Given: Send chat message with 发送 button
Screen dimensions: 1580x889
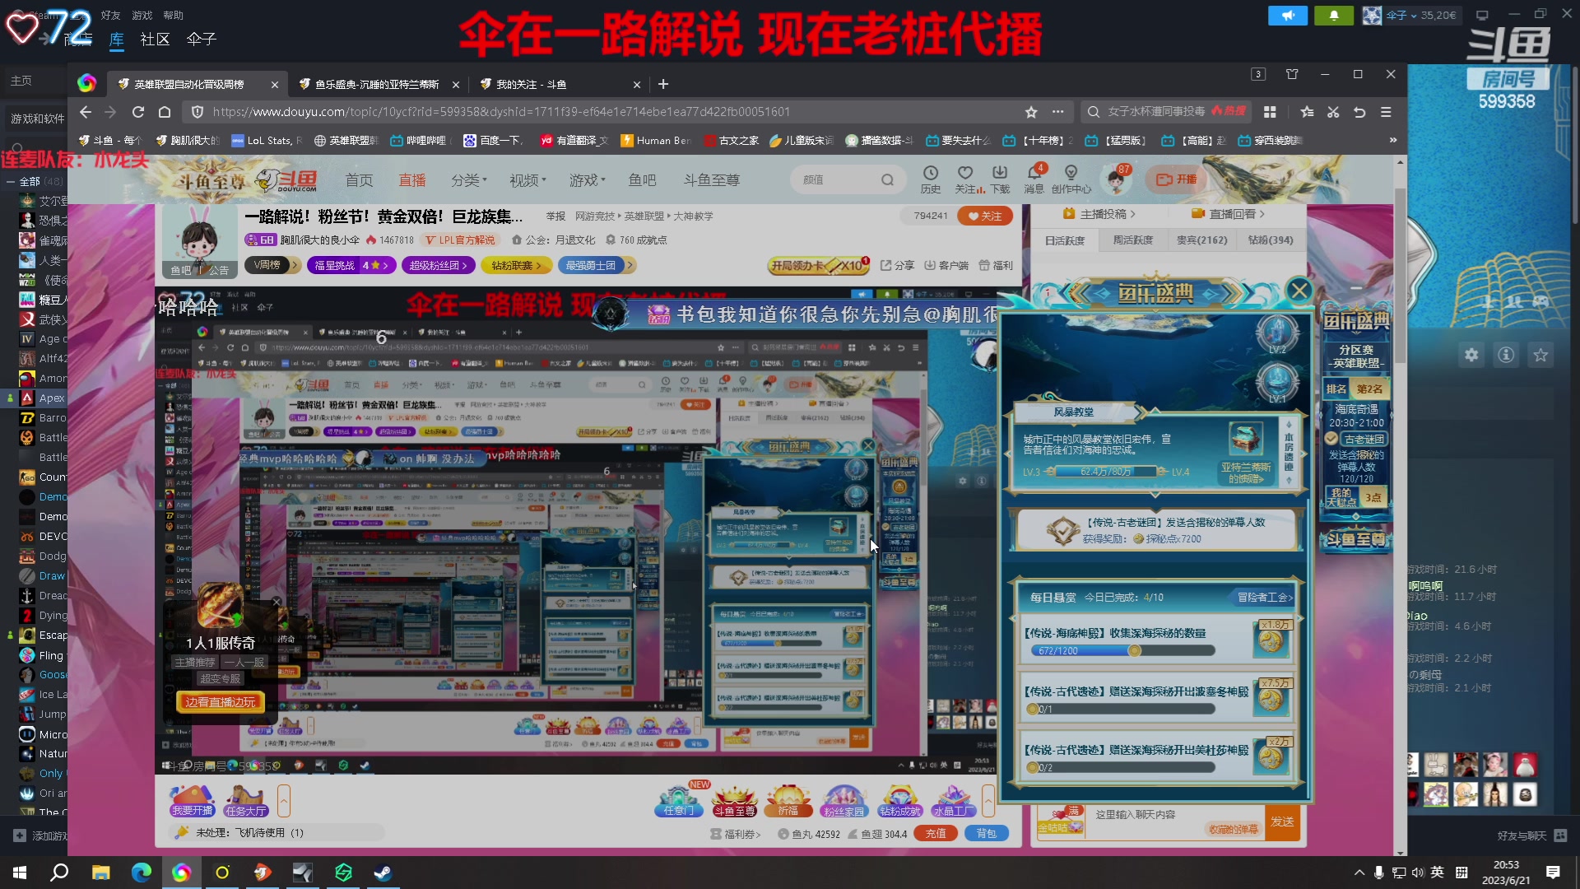Looking at the screenshot, I should tap(1282, 822).
